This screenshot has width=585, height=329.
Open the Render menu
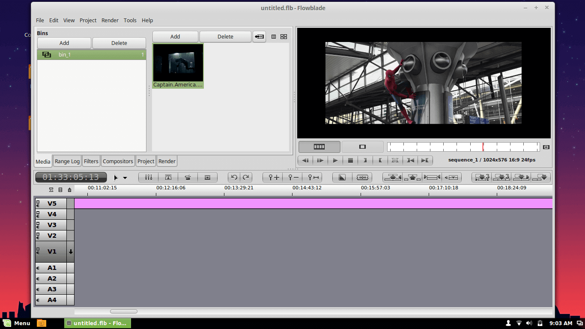(x=110, y=20)
